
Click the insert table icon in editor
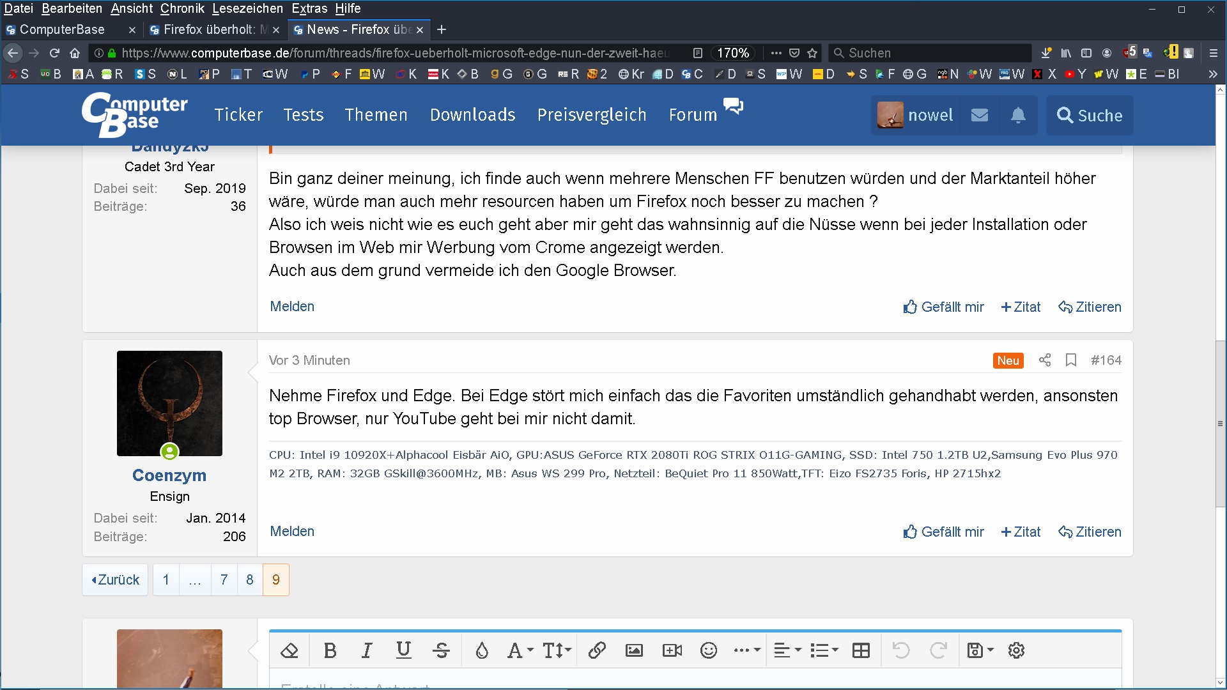[861, 650]
